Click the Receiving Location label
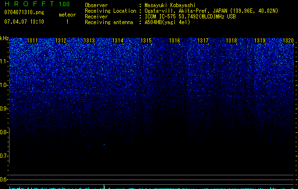Viewport: 298px width, 189px height. tap(110, 11)
